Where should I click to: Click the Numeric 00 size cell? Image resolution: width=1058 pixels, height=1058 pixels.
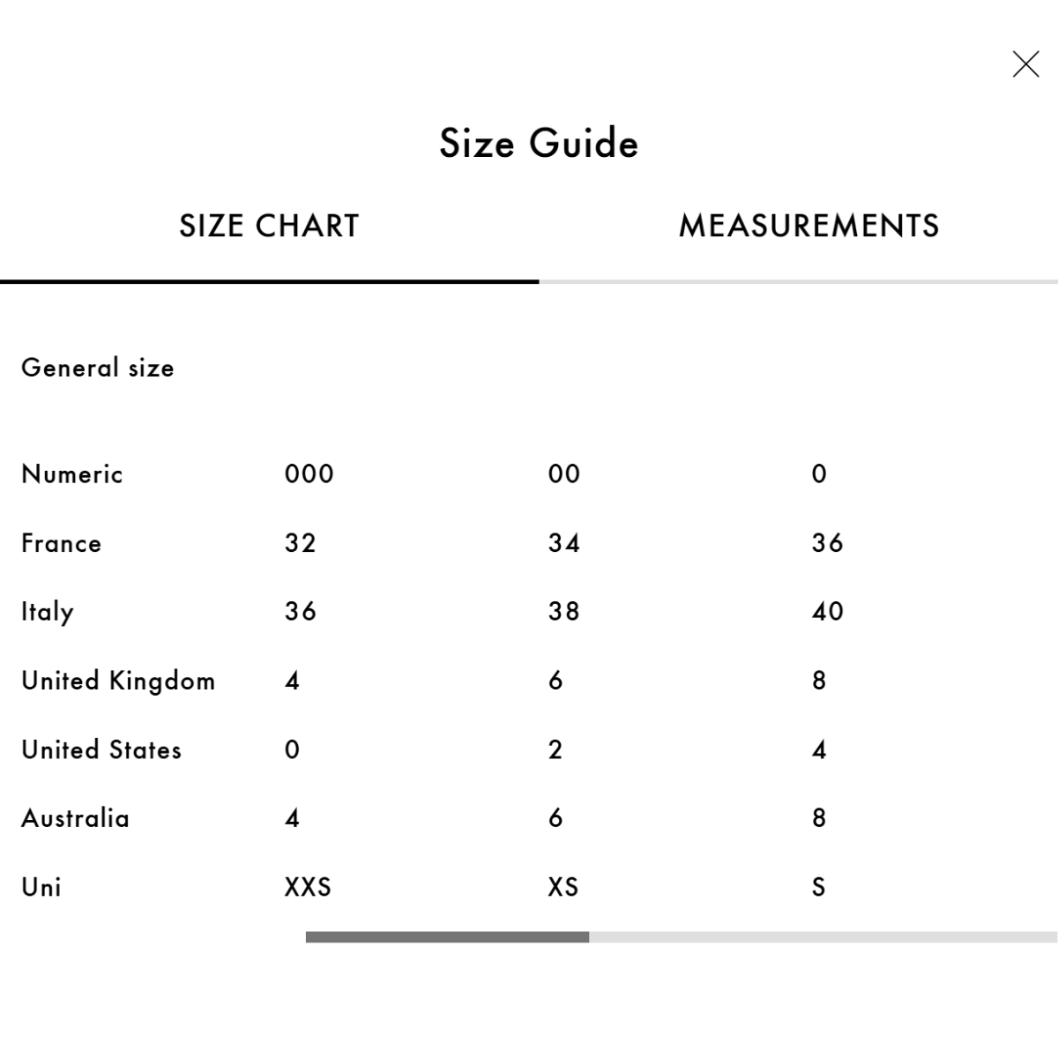coord(564,474)
